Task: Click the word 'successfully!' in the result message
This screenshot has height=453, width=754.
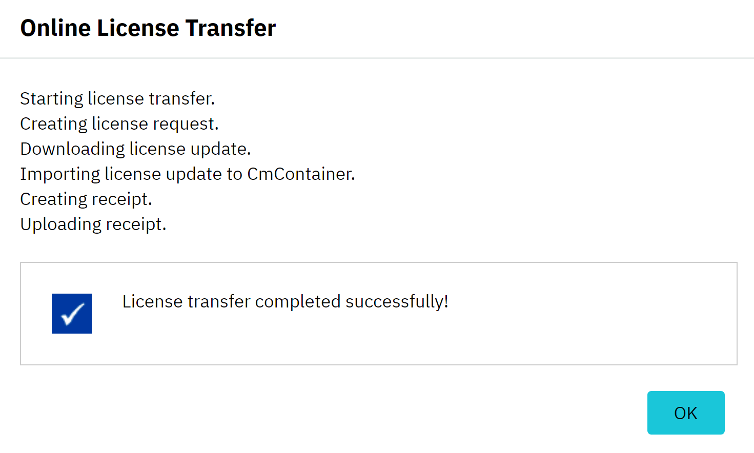Action: pos(397,301)
